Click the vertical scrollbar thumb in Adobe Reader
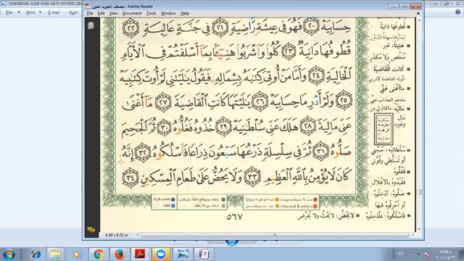The image size is (464, 261). pyautogui.click(x=419, y=191)
